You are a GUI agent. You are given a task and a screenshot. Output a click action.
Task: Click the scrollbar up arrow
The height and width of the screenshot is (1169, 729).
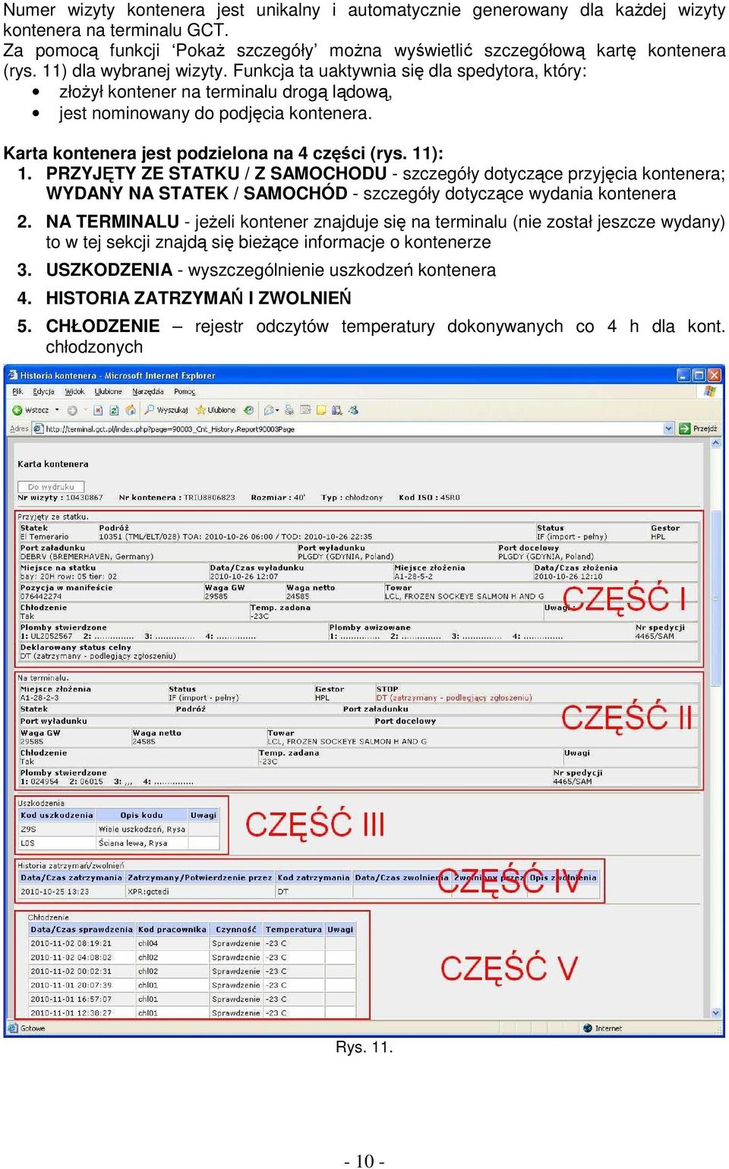pyautogui.click(x=715, y=443)
